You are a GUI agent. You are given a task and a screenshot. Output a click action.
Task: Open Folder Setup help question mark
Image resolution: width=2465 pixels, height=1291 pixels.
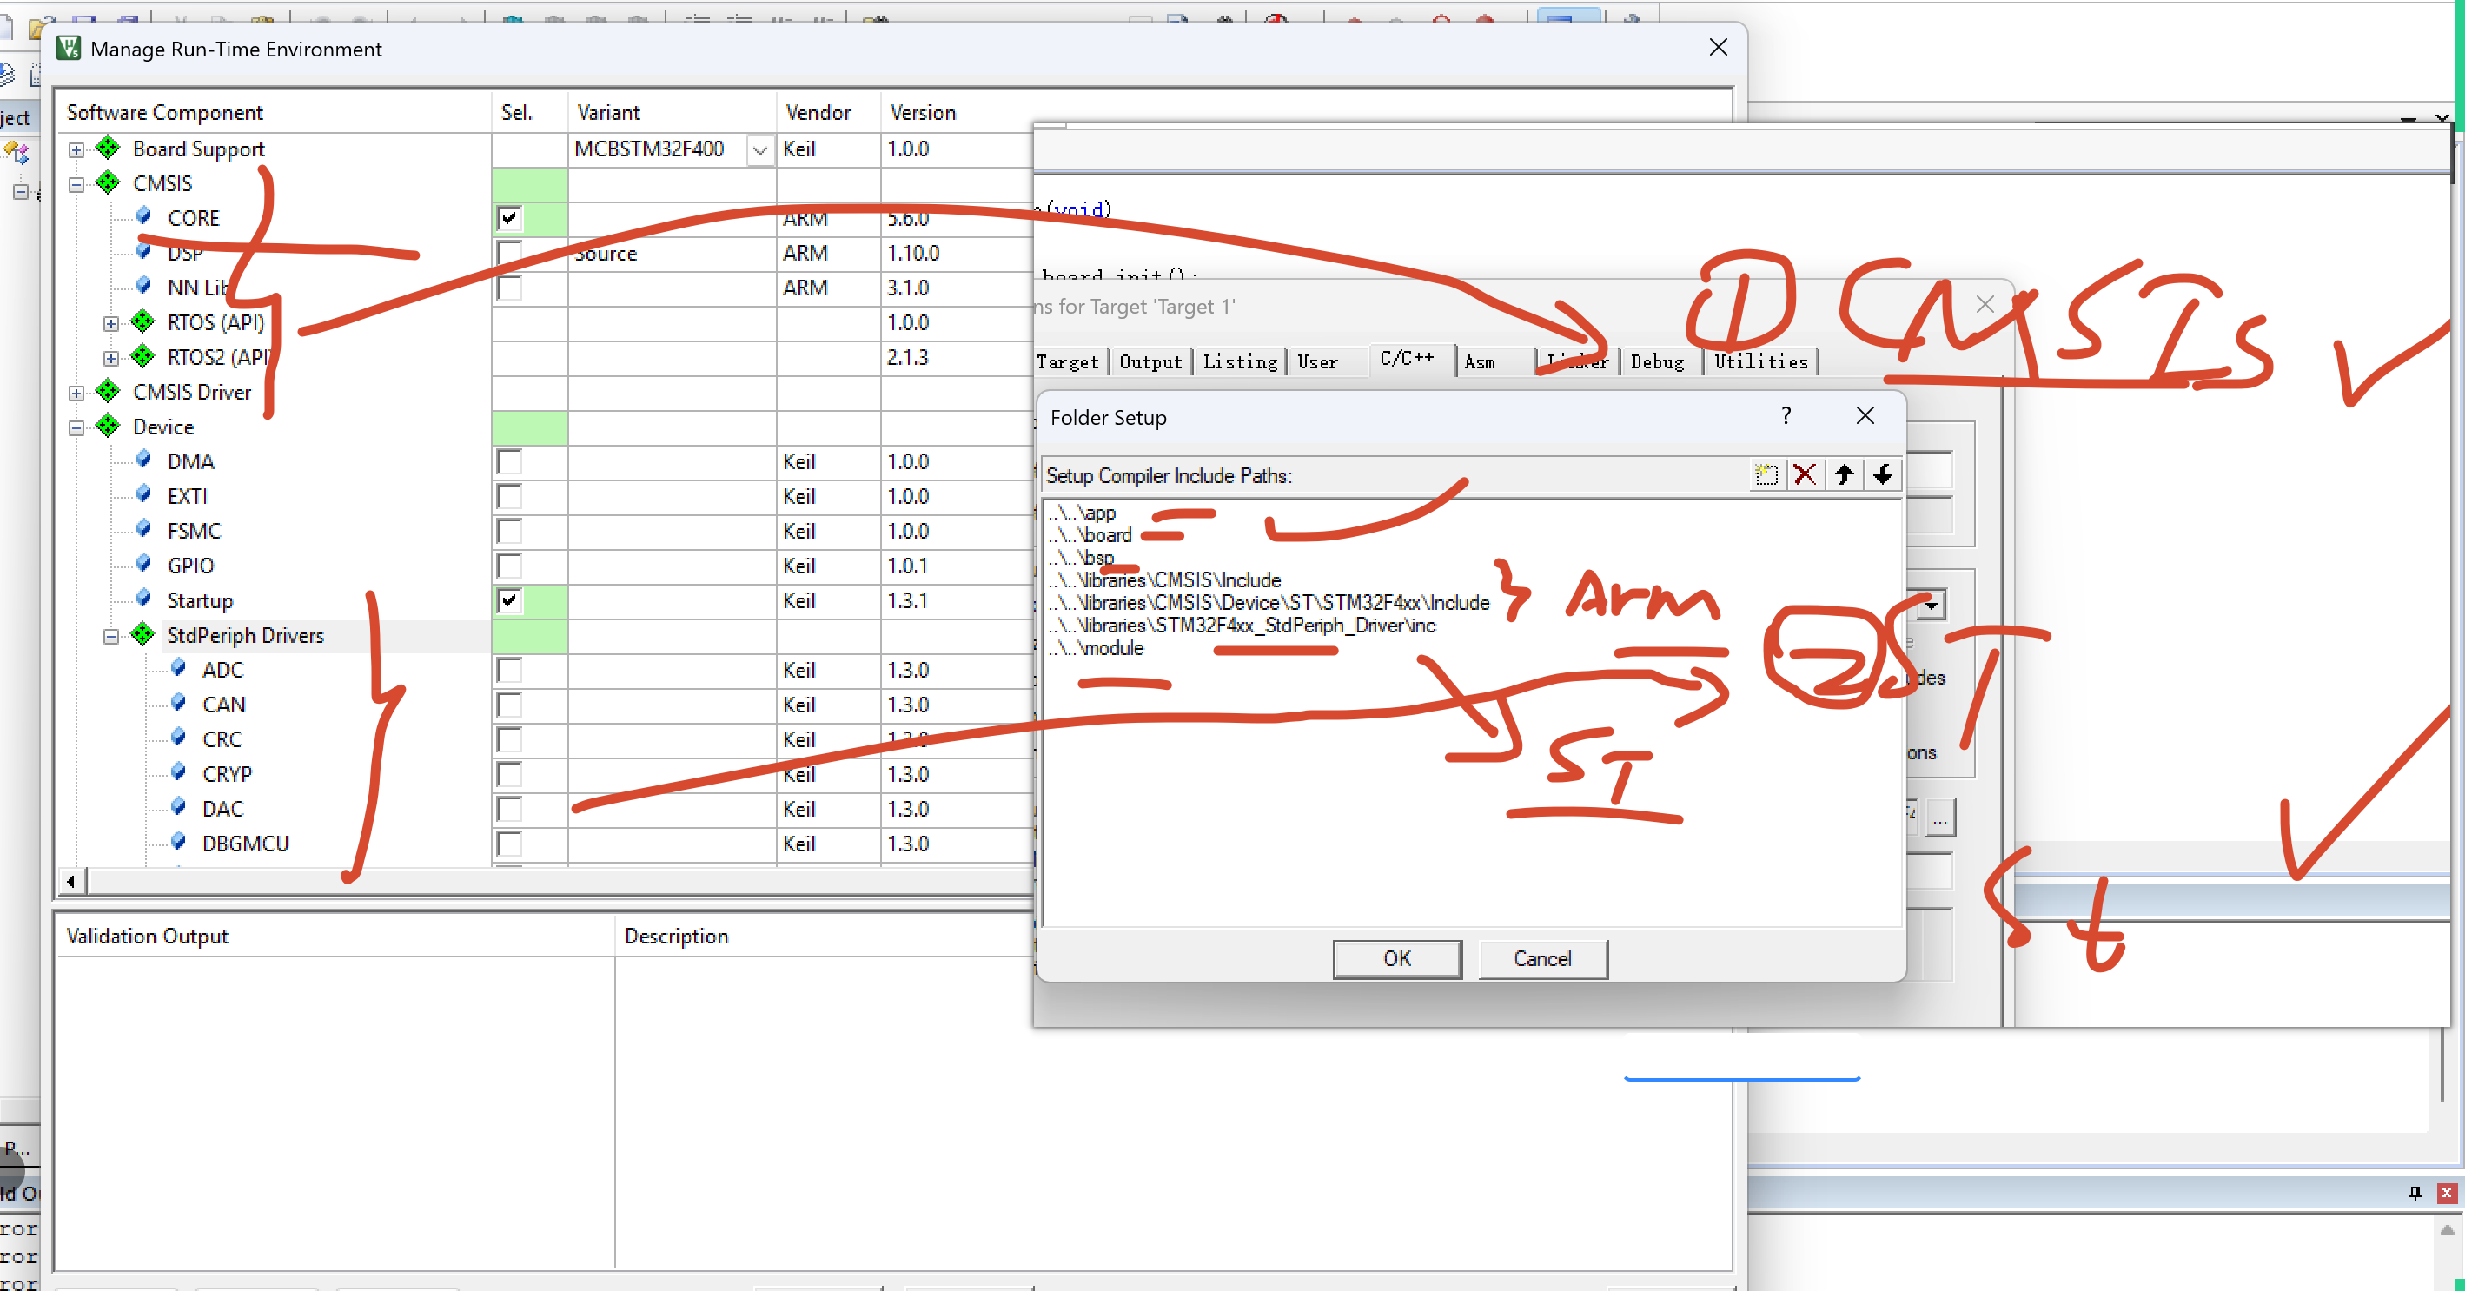pos(1786,415)
